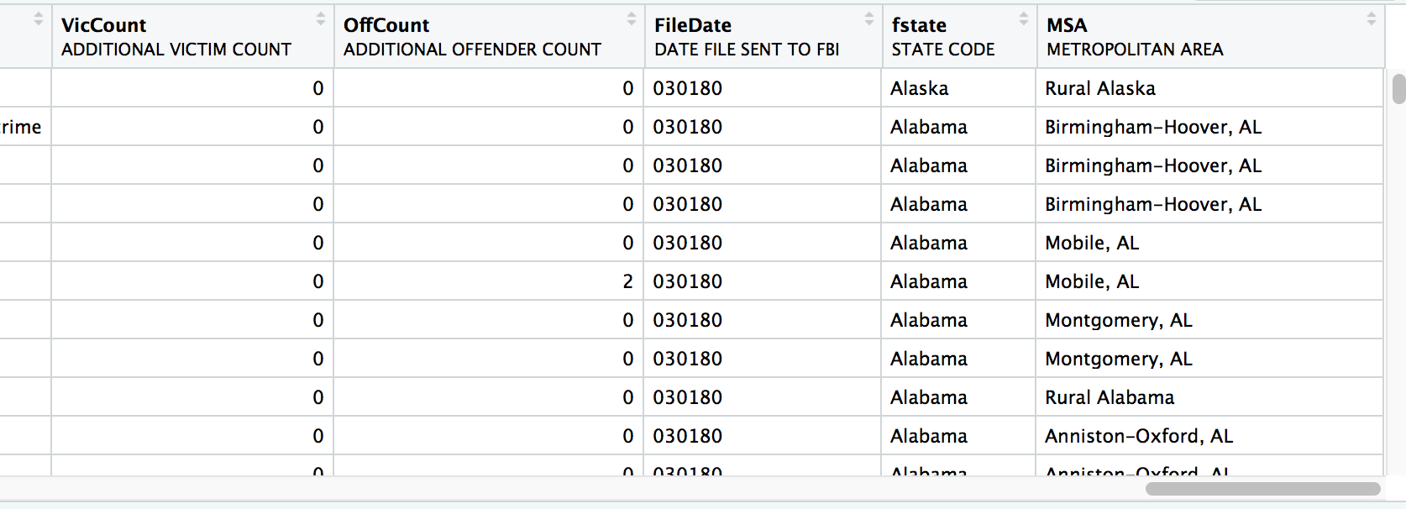
Task: Sort table using fstate sort arrows
Action: click(1023, 18)
